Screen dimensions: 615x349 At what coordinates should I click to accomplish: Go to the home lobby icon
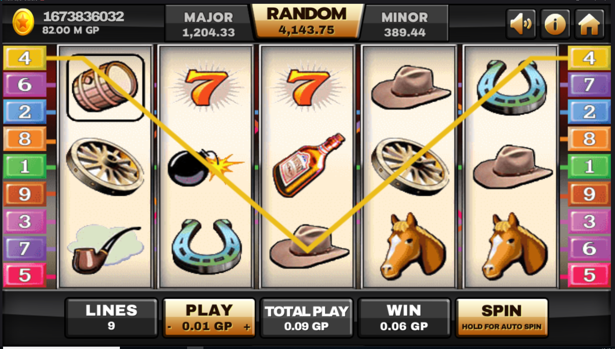(590, 24)
